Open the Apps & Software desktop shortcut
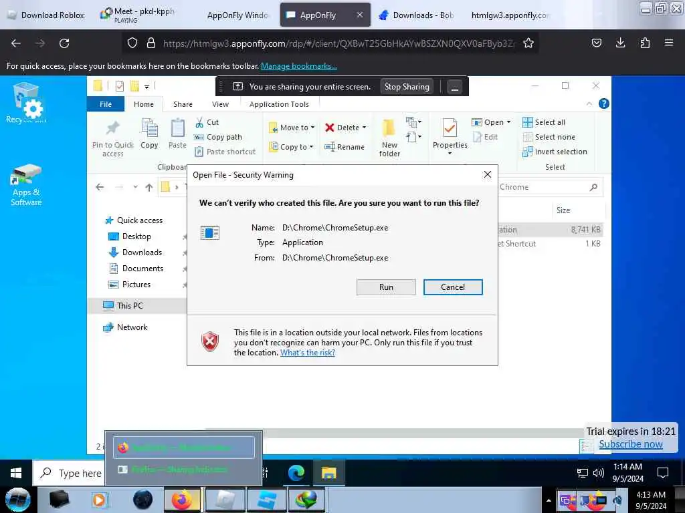 pos(26,185)
